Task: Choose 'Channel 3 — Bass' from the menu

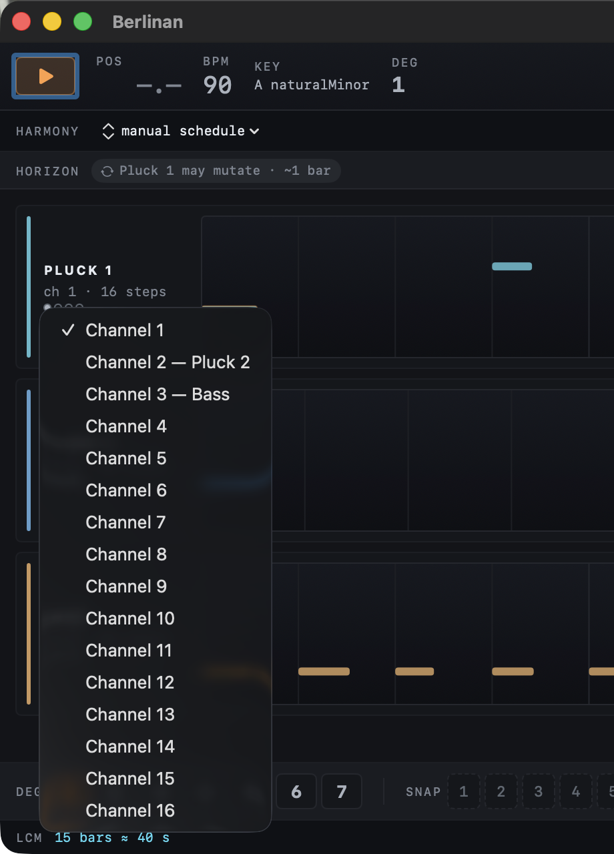Action: tap(156, 394)
